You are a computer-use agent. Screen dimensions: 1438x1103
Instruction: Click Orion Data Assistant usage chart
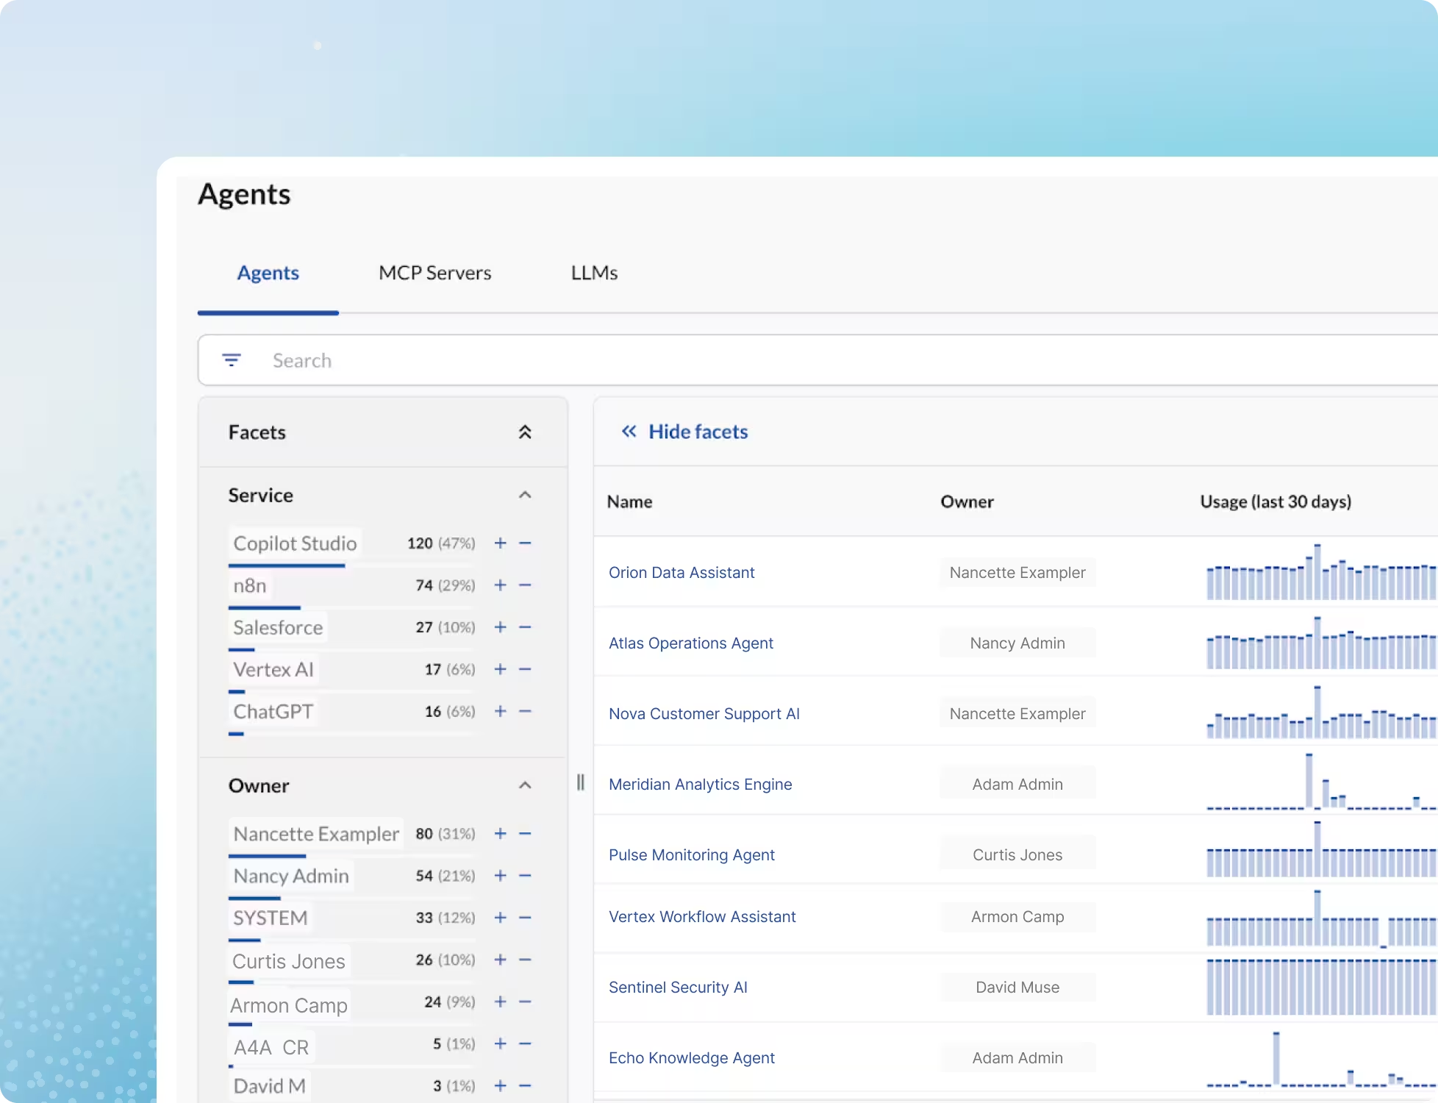point(1321,571)
